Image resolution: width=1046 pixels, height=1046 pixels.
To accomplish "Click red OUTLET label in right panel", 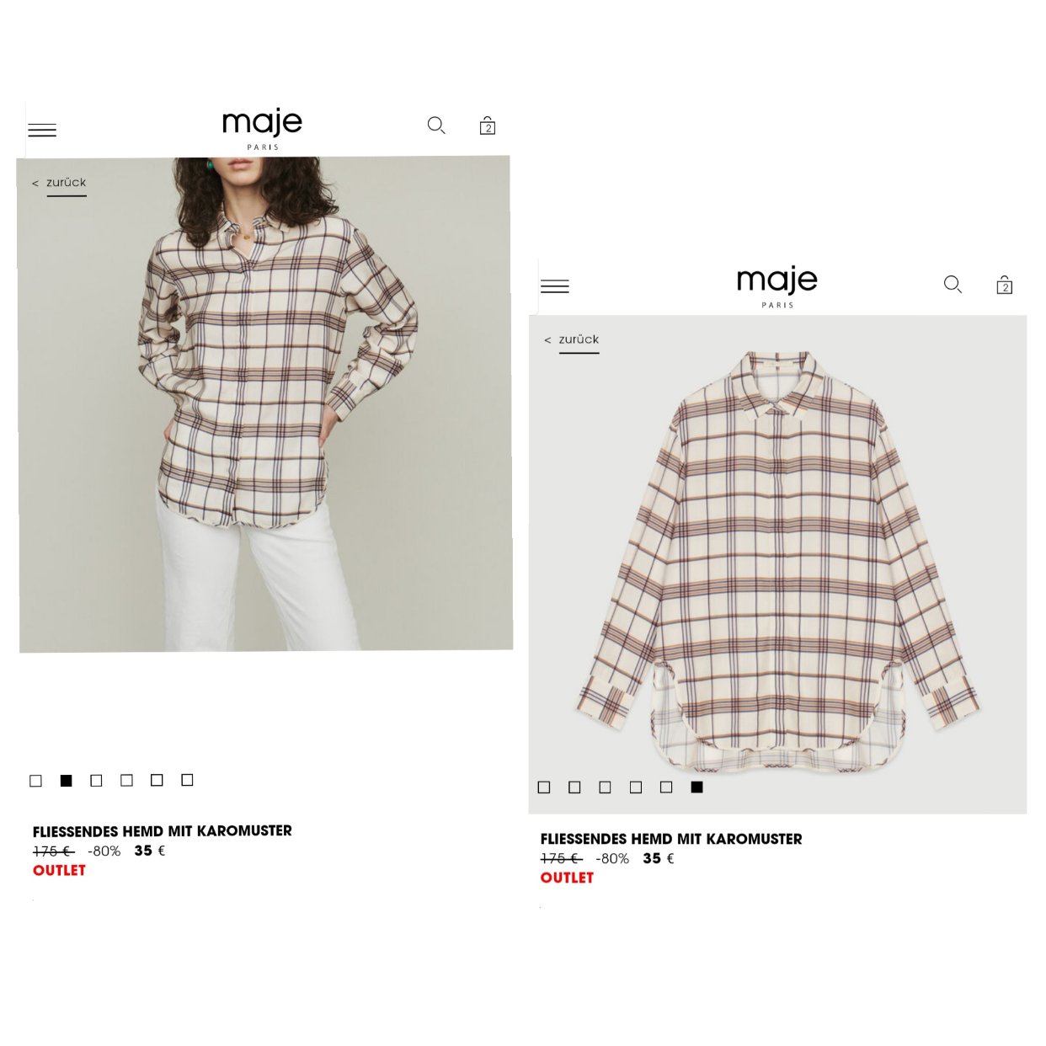I will (567, 878).
